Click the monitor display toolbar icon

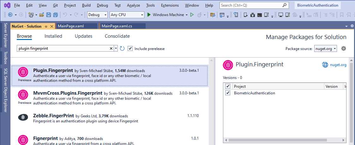click(x=281, y=15)
